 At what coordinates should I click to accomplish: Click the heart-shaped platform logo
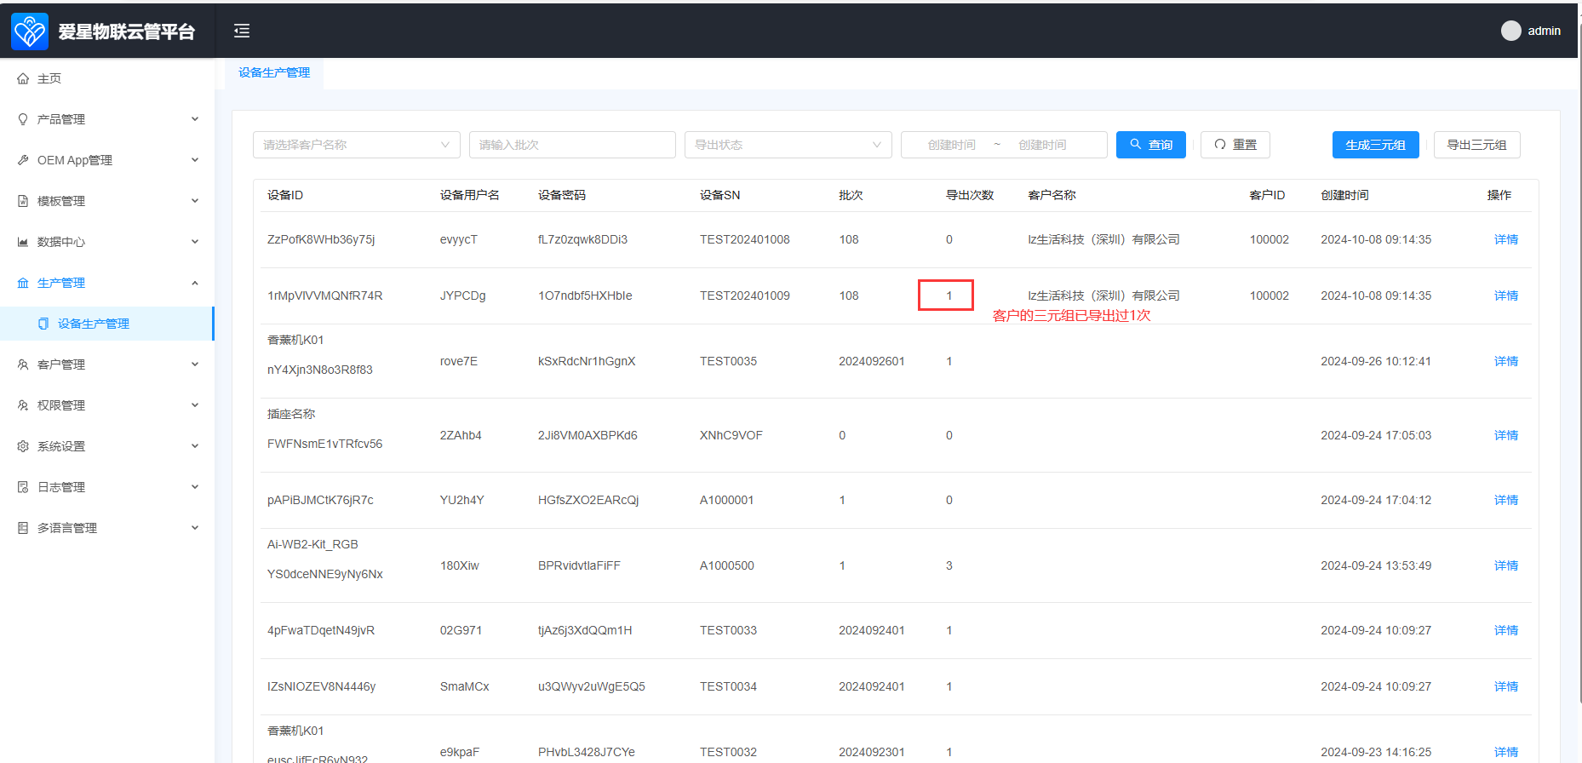(x=30, y=32)
